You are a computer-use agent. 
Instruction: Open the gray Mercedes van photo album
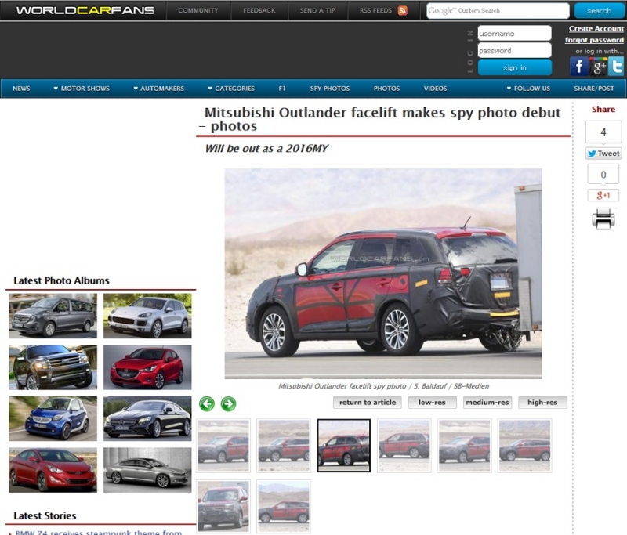(x=53, y=316)
